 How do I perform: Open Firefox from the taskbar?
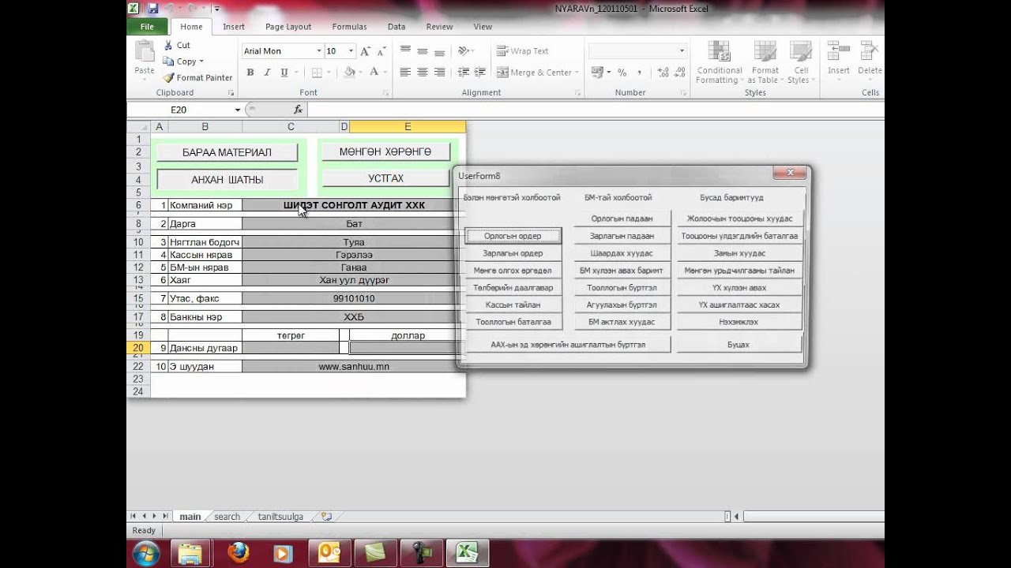[238, 552]
